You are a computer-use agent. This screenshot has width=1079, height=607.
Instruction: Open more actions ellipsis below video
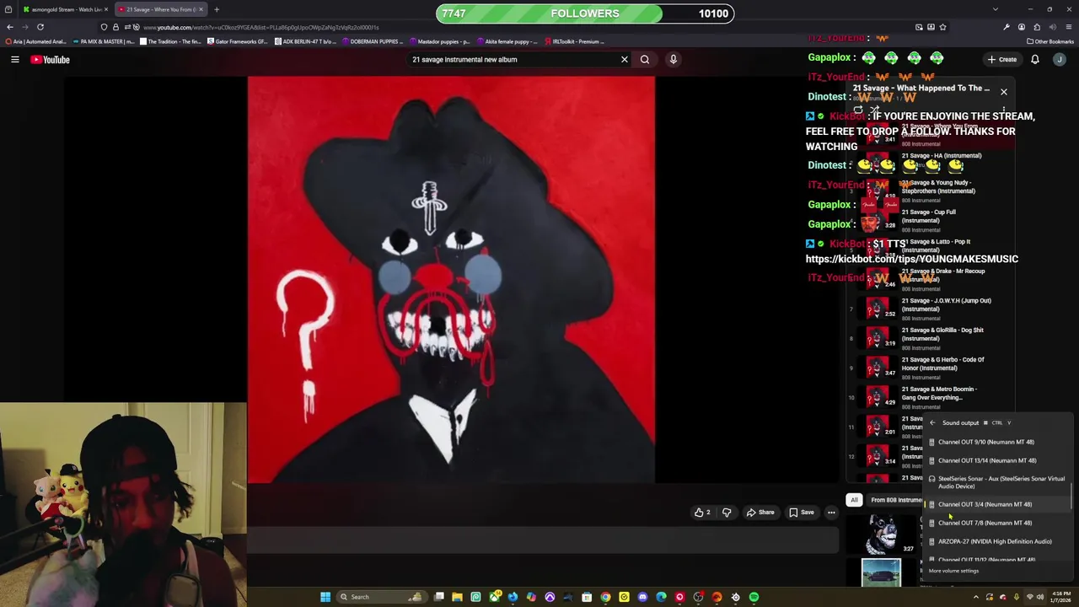point(831,512)
